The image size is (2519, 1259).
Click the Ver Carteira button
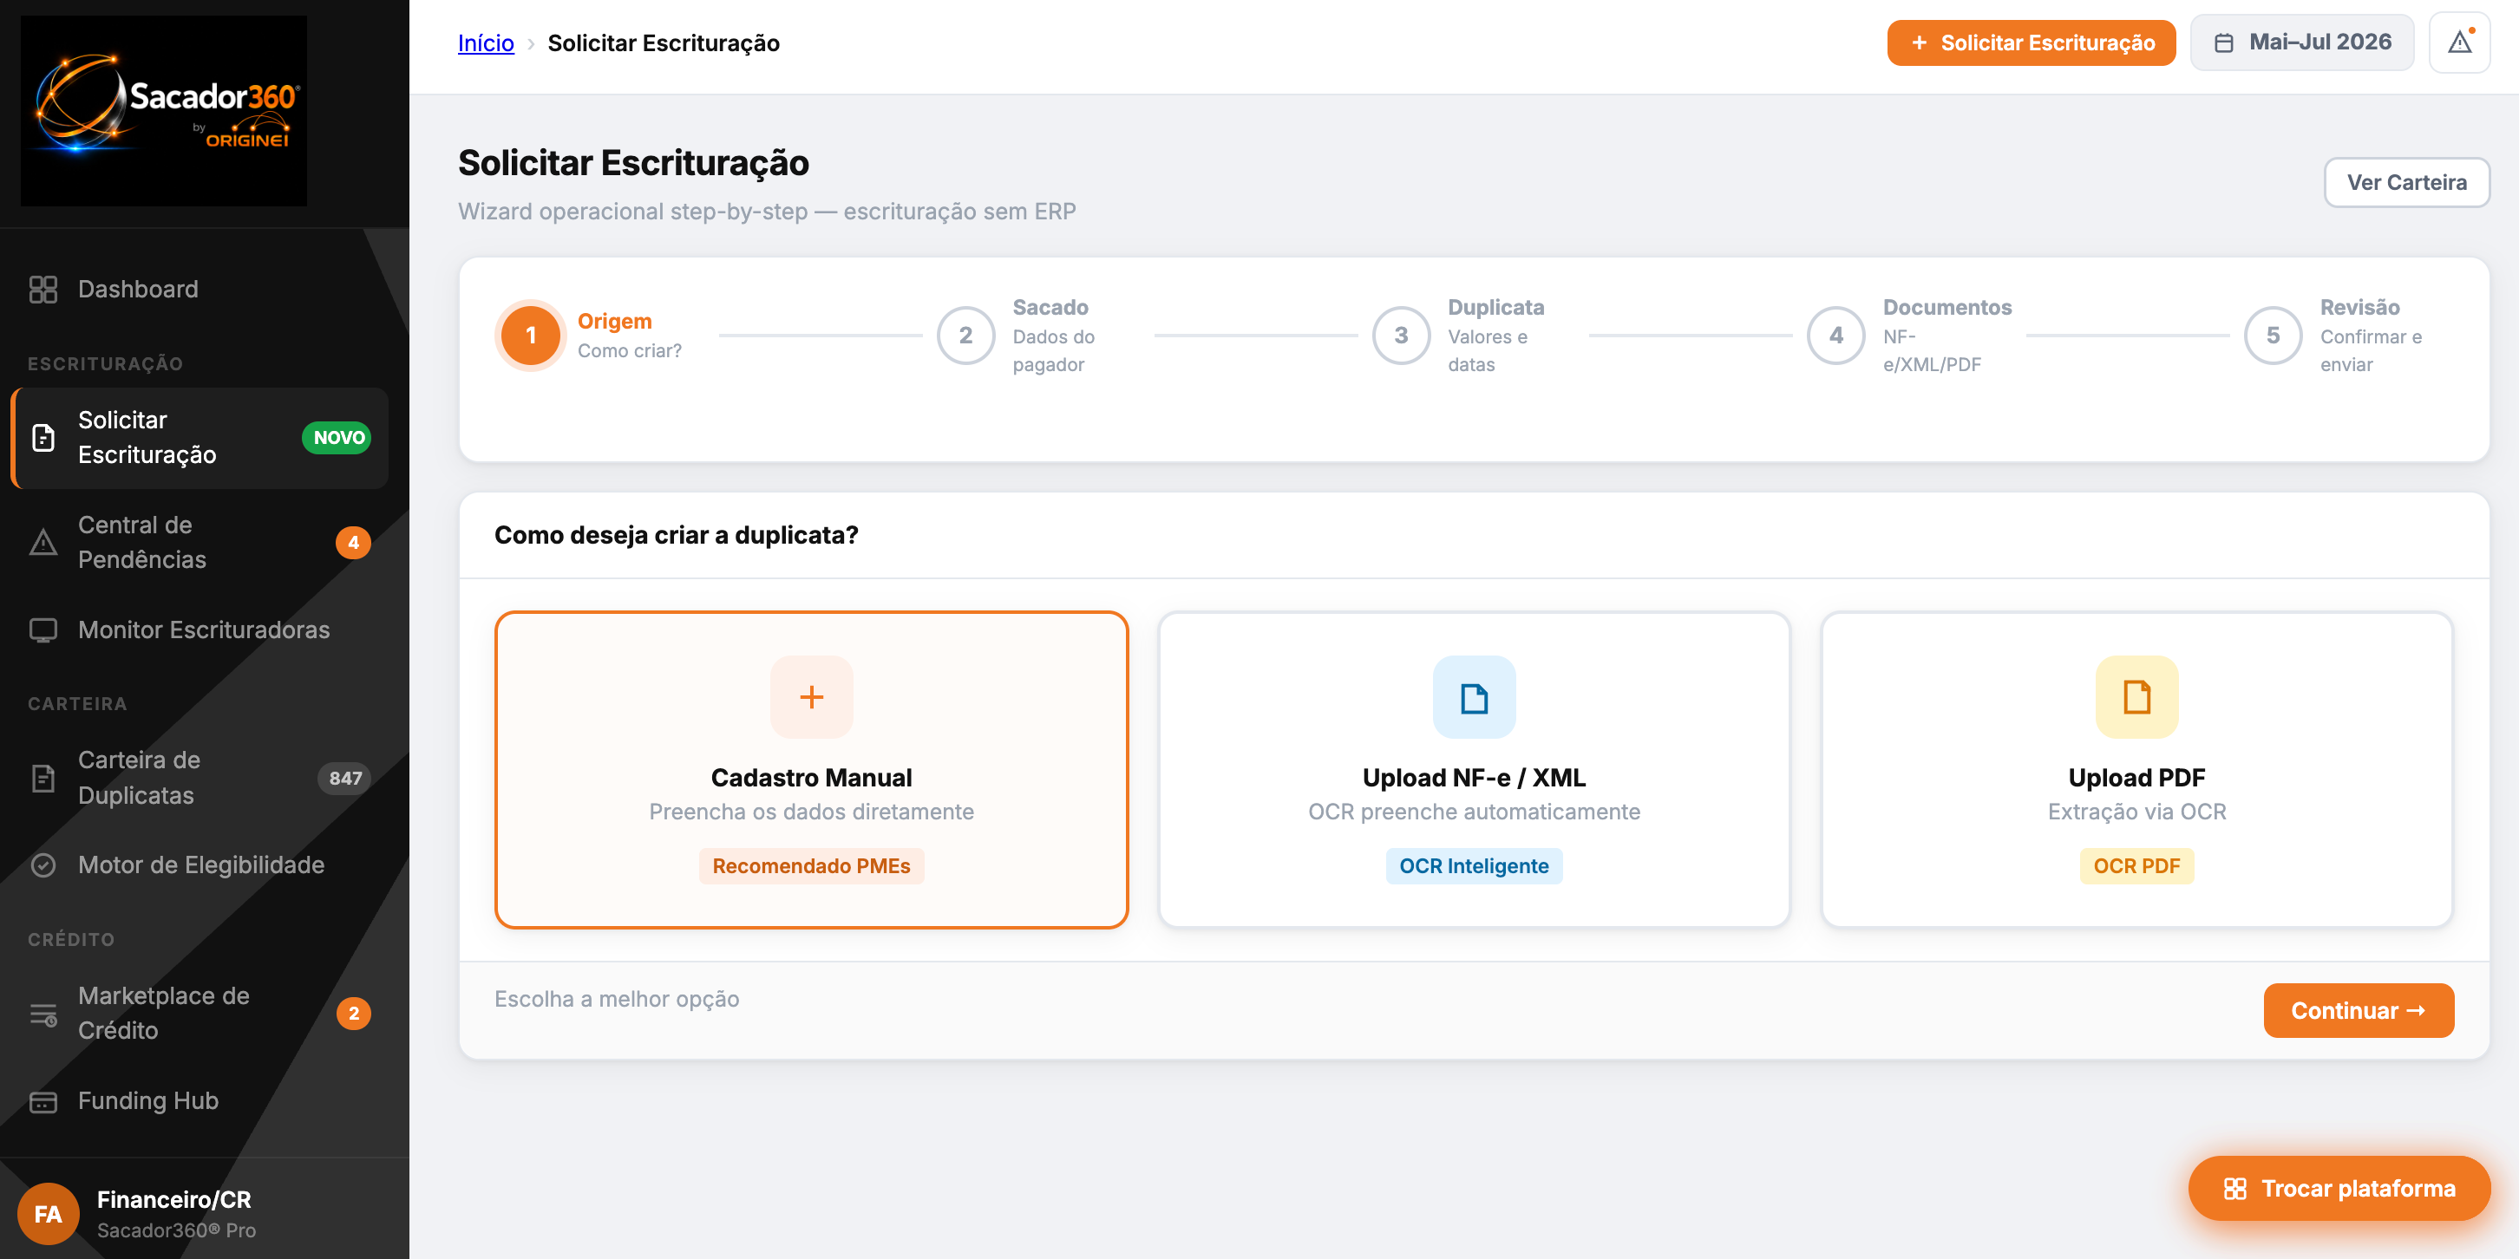(x=2406, y=183)
